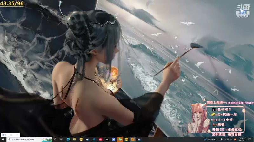Open the network tray icon
Image resolution: width=254 pixels, height=142 pixels.
225,139
